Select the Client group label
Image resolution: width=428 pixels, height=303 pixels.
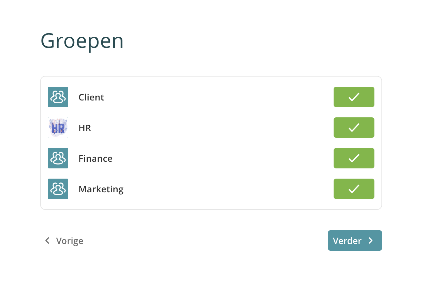point(91,97)
